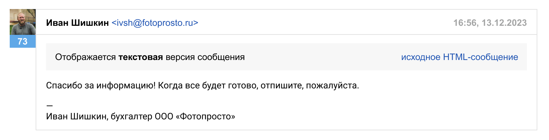
Task: Click sender name Иван Шишкин in header
Action: pos(77,23)
